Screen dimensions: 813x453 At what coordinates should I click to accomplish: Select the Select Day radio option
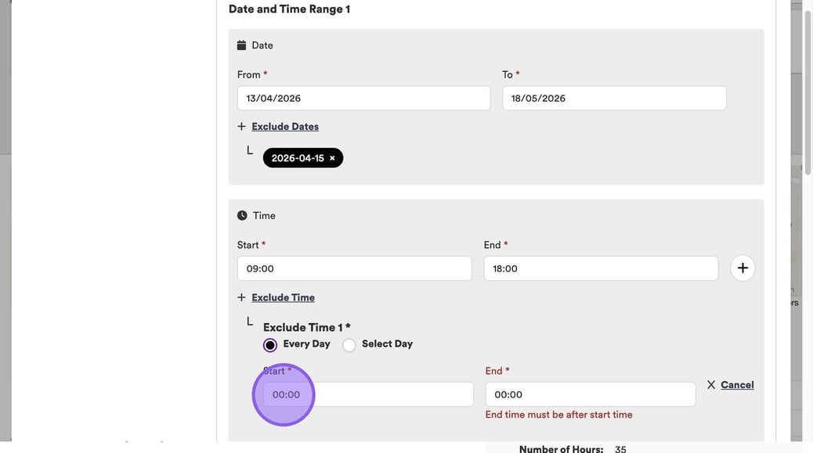tap(349, 345)
